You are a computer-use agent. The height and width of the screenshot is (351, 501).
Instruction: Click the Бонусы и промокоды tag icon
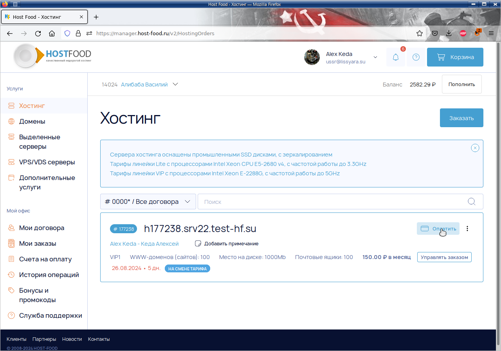11,290
